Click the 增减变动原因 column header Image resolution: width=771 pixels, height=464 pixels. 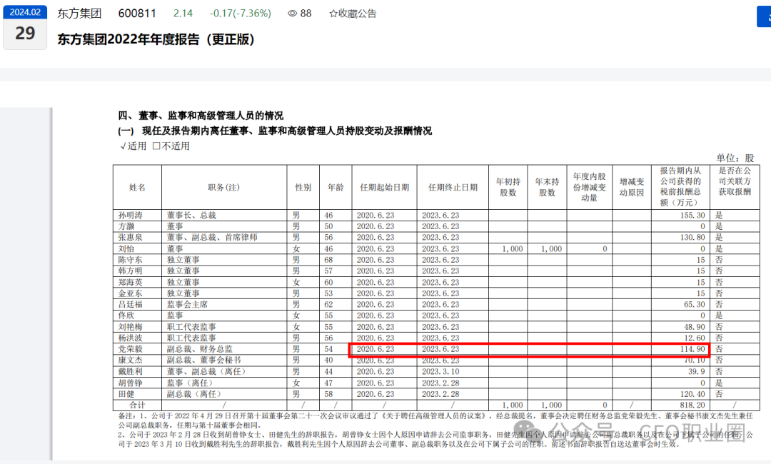point(631,187)
